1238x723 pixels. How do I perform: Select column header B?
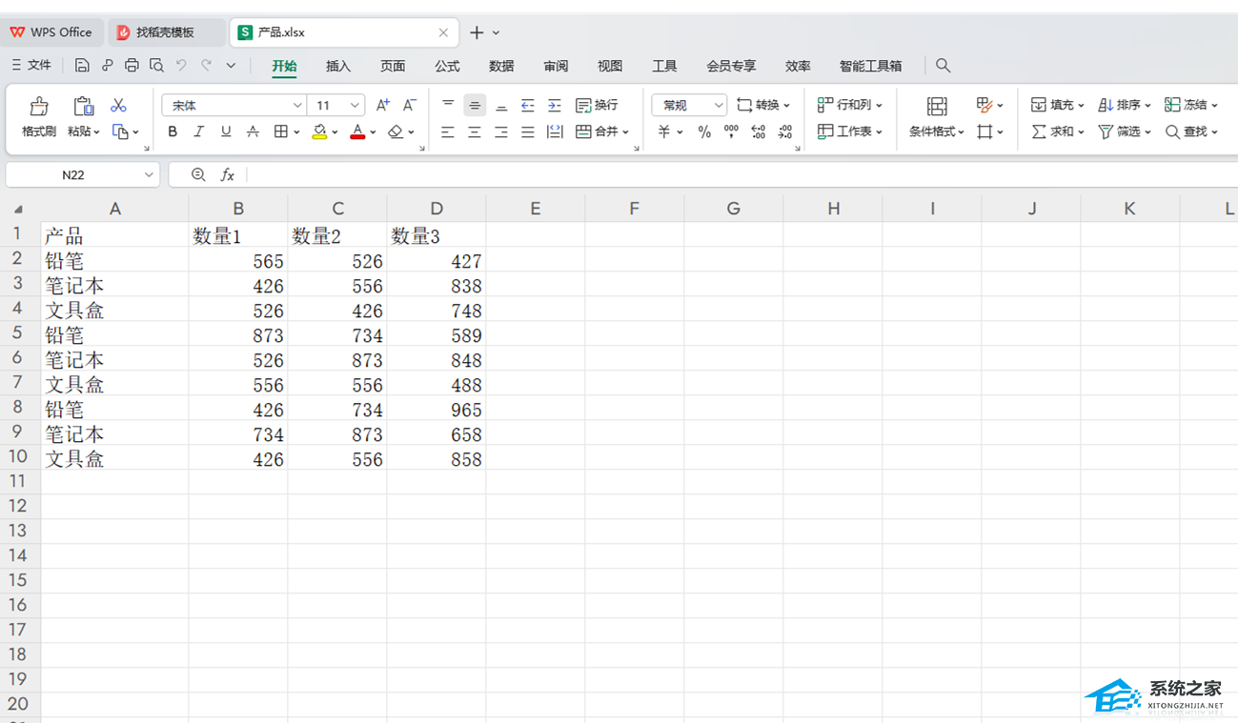tap(238, 209)
